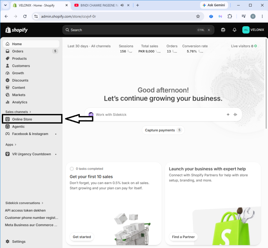Open Growth in the sidebar

(31, 73)
